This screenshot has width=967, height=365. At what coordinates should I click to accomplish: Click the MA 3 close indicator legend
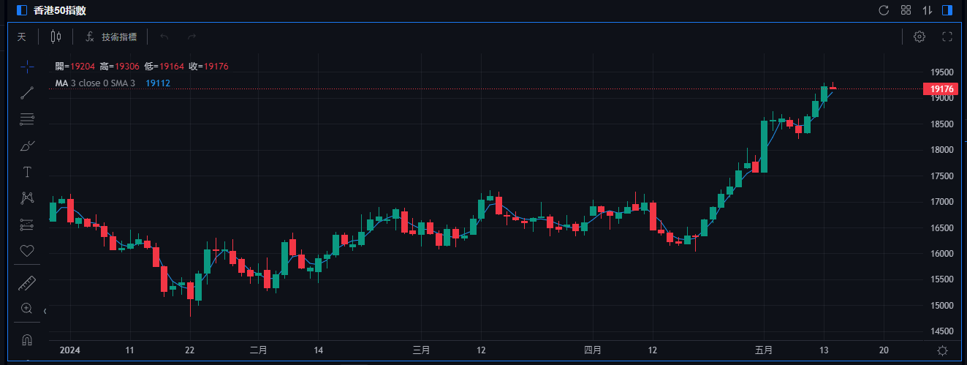95,83
